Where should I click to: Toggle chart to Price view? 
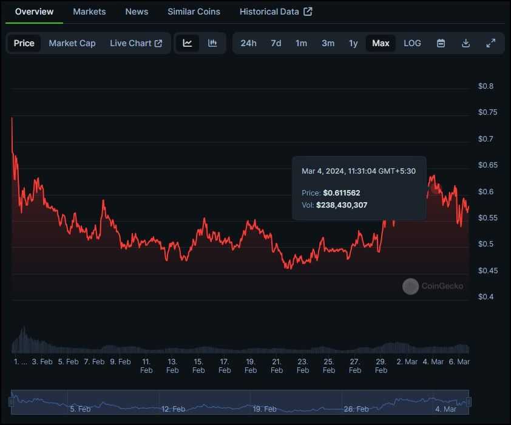pyautogui.click(x=24, y=43)
